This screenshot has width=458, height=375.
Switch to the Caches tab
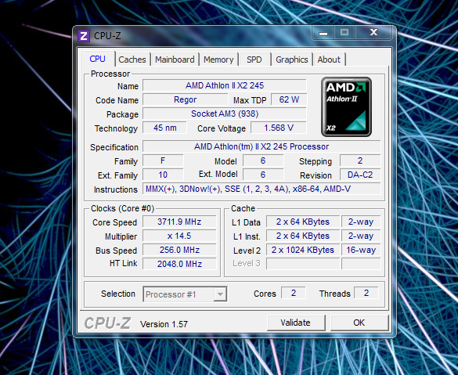pyautogui.click(x=132, y=59)
